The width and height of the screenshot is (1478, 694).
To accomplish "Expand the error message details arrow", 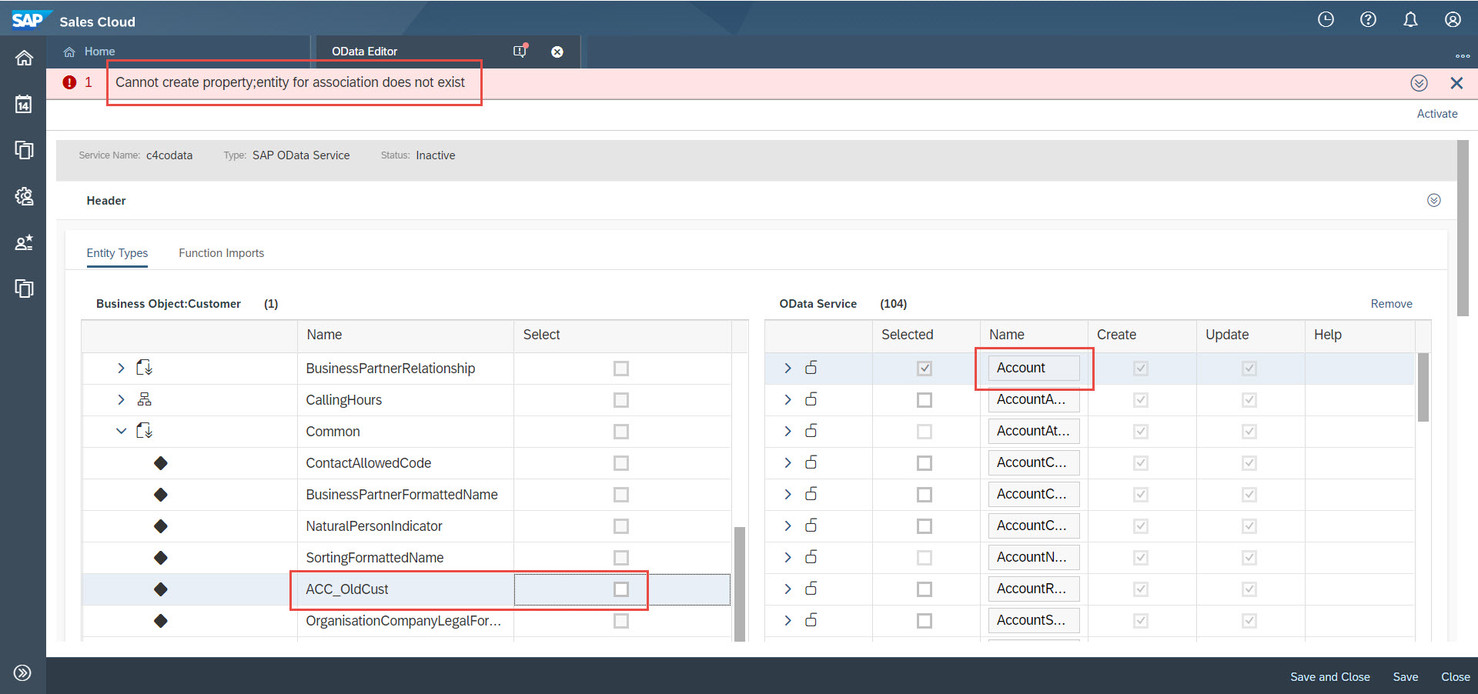I will coord(1419,83).
